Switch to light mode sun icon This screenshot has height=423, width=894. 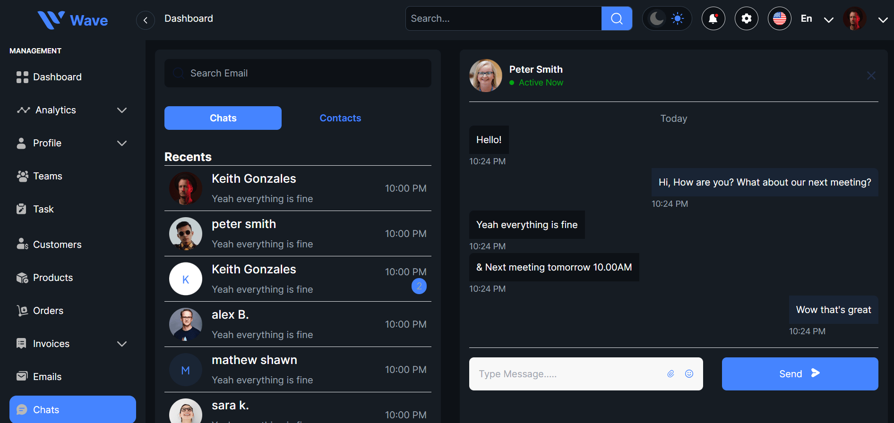coord(678,18)
